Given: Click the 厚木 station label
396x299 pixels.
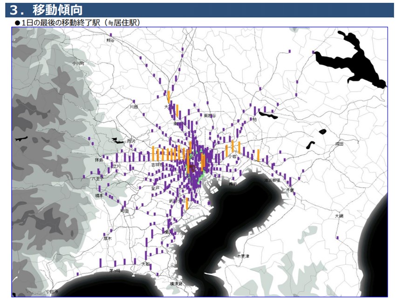Looking at the screenshot, I should coord(107,238).
